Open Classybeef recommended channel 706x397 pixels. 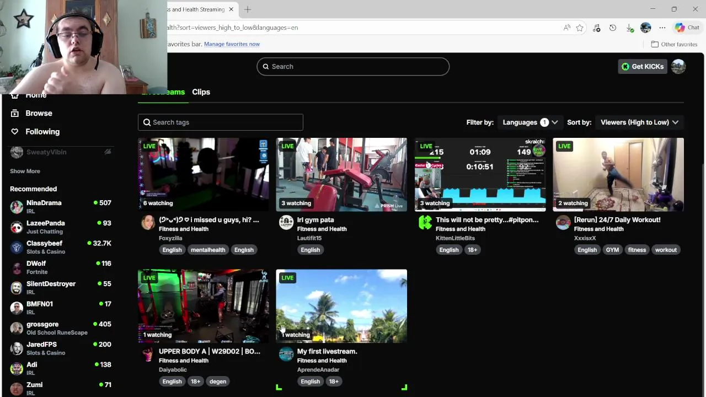coord(61,247)
